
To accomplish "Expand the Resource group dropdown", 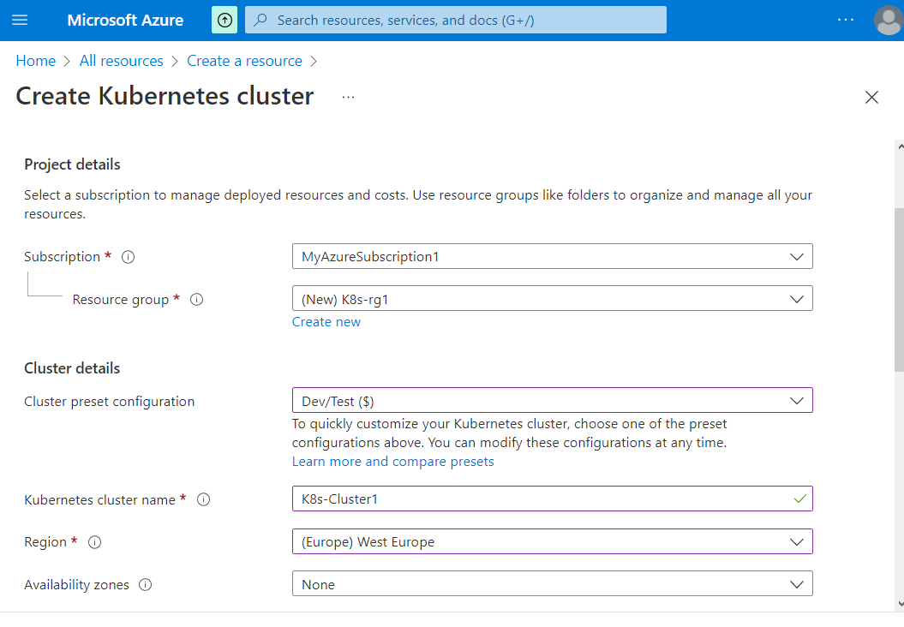I will tap(553, 299).
